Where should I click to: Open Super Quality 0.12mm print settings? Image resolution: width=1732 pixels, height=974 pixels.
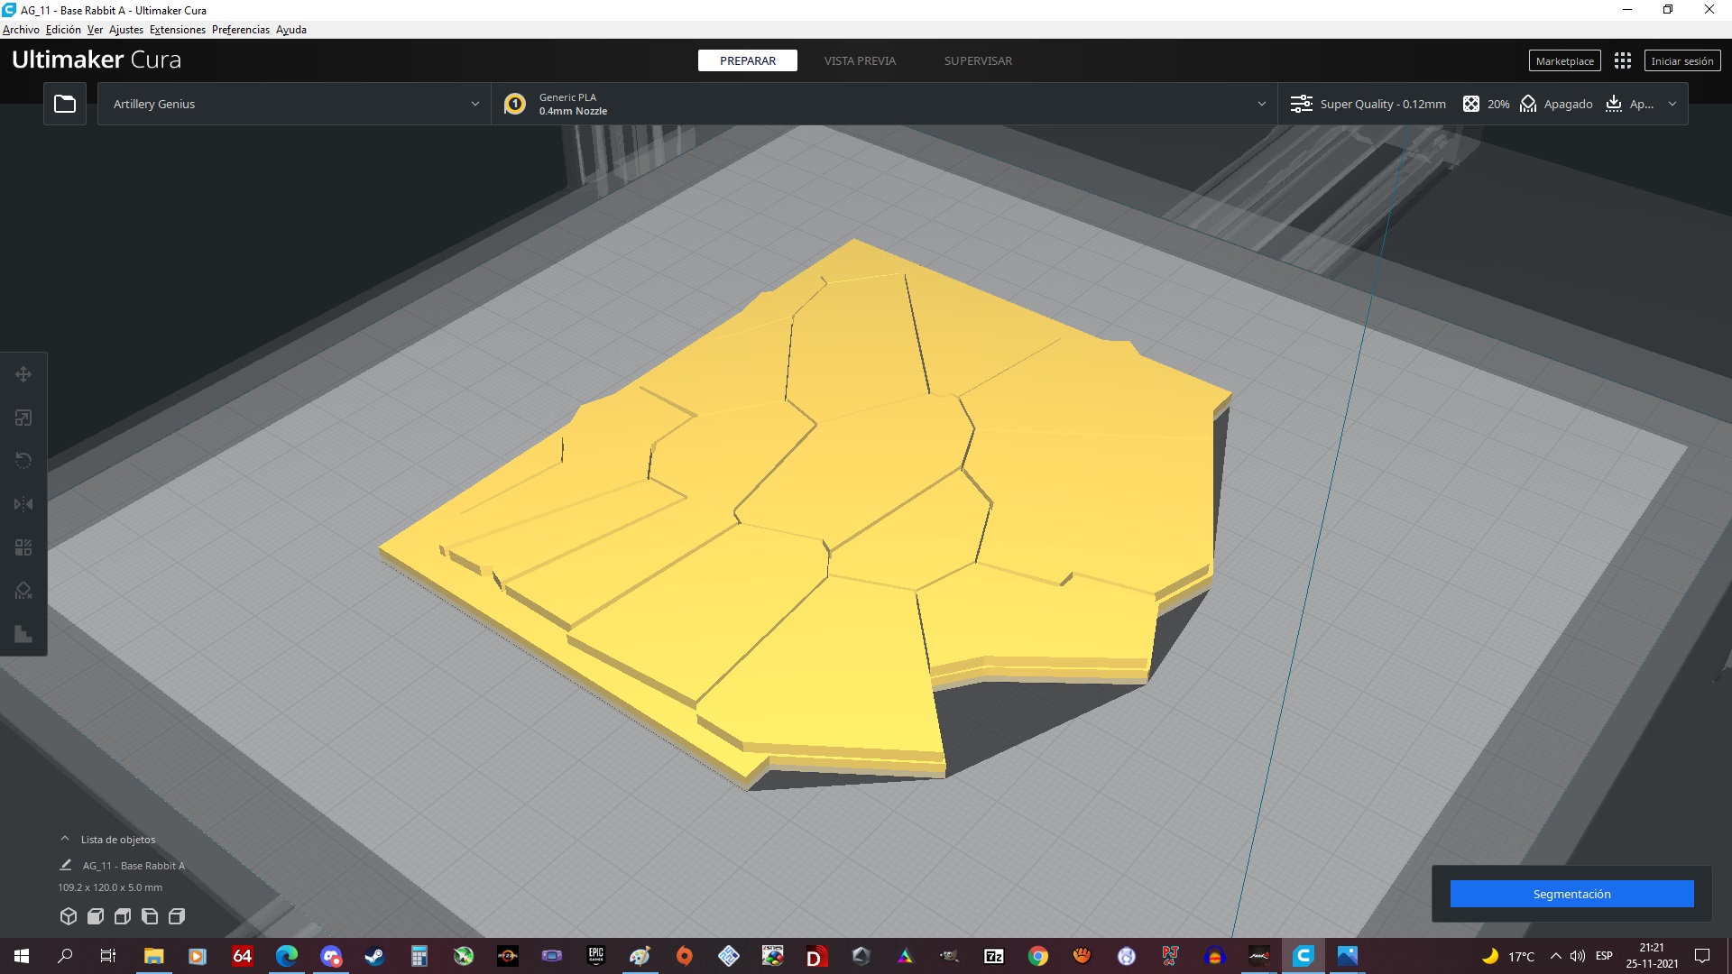(x=1368, y=104)
